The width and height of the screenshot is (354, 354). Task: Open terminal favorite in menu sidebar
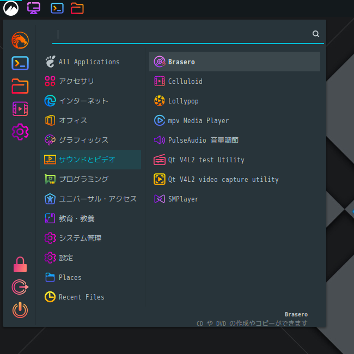coord(20,63)
